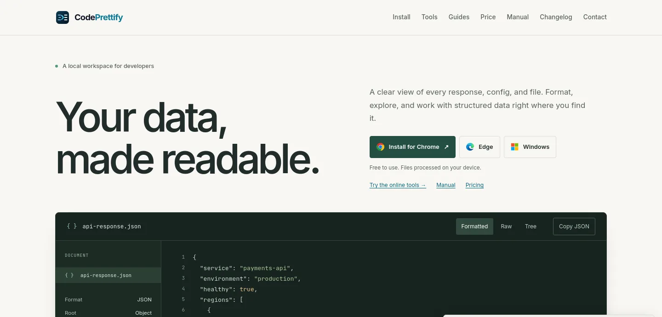Screen dimensions: 662x317
Task: Click the Windows logo icon
Action: [514, 147]
